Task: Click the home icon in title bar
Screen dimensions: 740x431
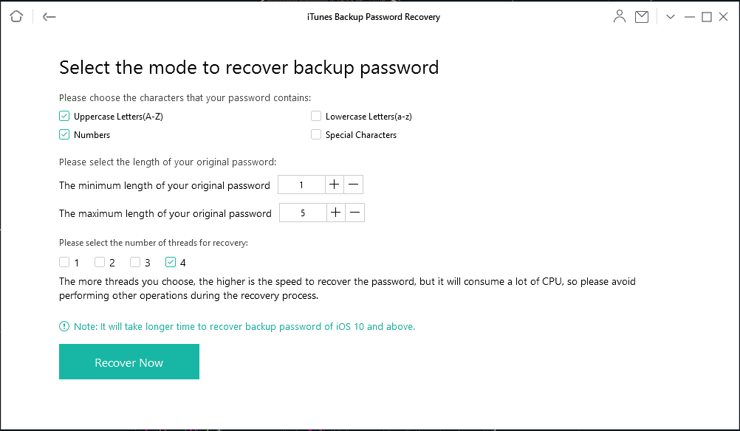Action: pos(17,16)
